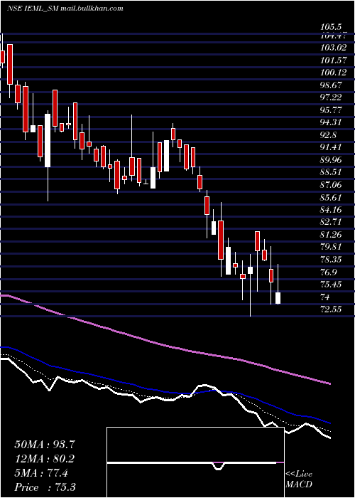Select the 12MA : 80.2 readout

coord(45,459)
